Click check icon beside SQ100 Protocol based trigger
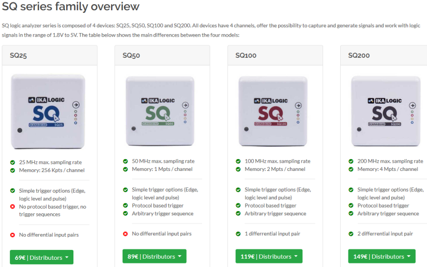 (238, 206)
